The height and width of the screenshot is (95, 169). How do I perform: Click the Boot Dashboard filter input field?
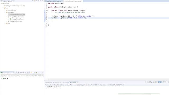click(22, 76)
